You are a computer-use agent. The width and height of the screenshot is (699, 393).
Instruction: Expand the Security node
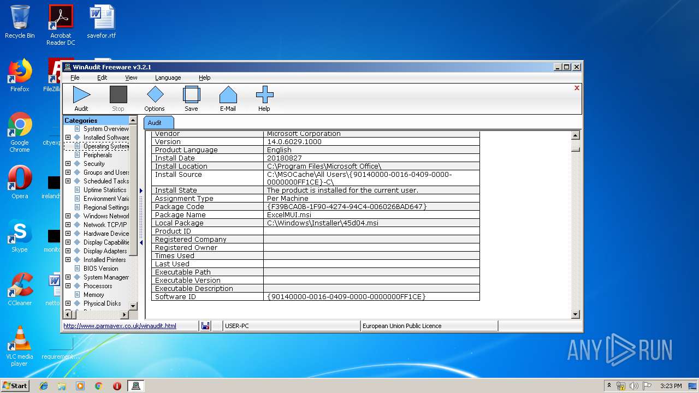tap(68, 164)
